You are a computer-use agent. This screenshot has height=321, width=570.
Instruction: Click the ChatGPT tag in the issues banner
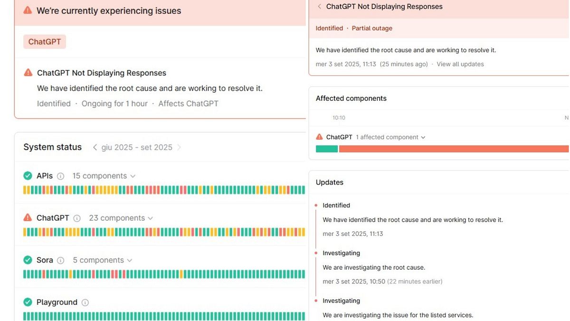point(45,42)
